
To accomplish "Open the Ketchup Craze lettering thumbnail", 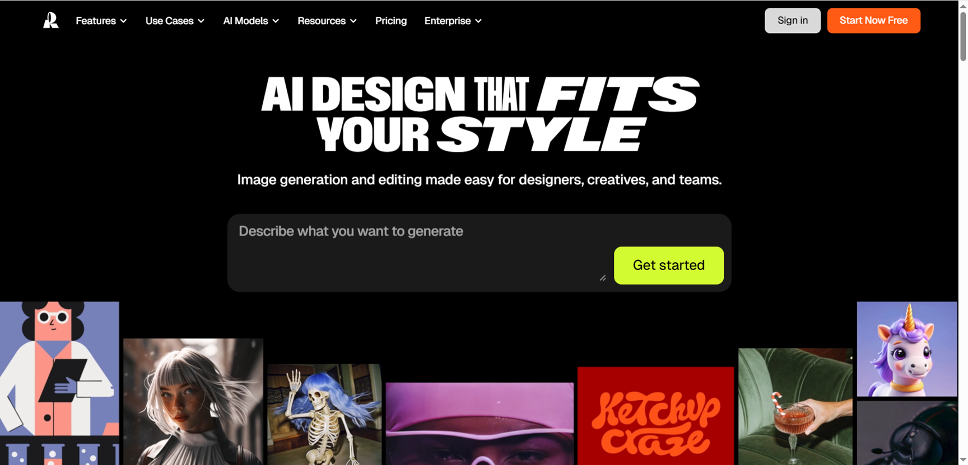I will click(655, 416).
